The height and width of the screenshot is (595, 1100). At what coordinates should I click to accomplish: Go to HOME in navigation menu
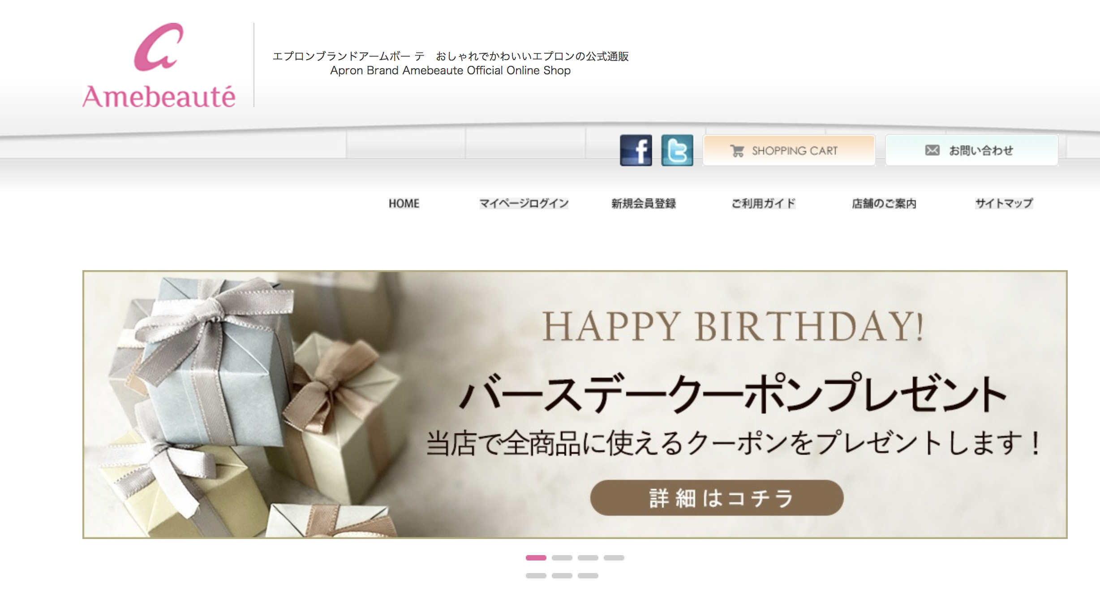tap(404, 203)
